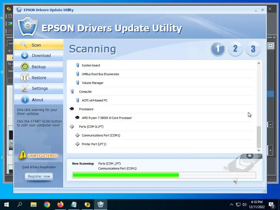280x210 pixels.
Task: Select the Volume Manager row
Action: [162, 83]
